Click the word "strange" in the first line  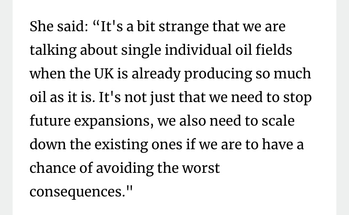184,27
